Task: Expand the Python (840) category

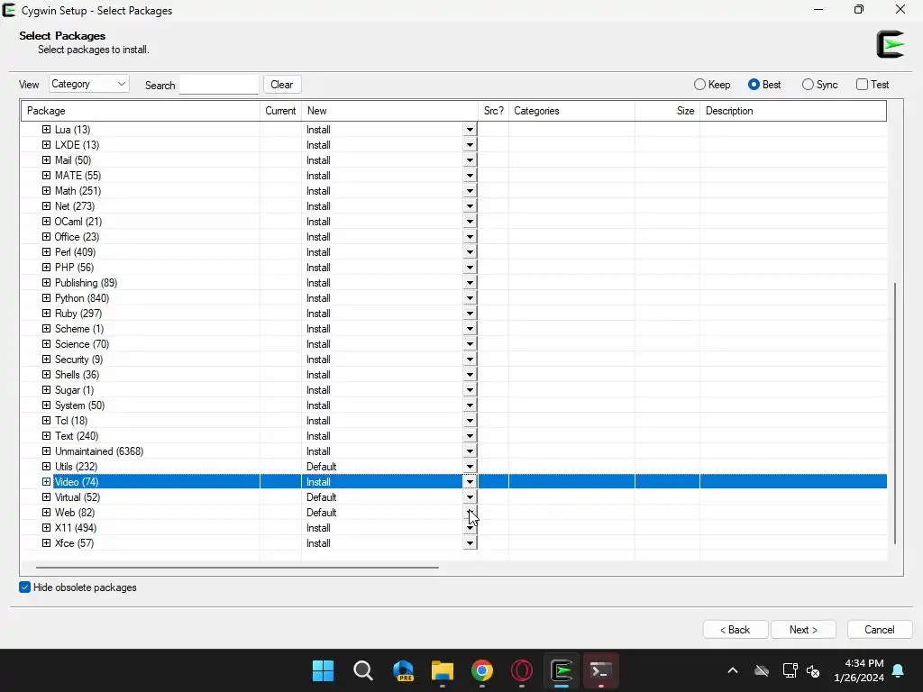Action: click(47, 297)
